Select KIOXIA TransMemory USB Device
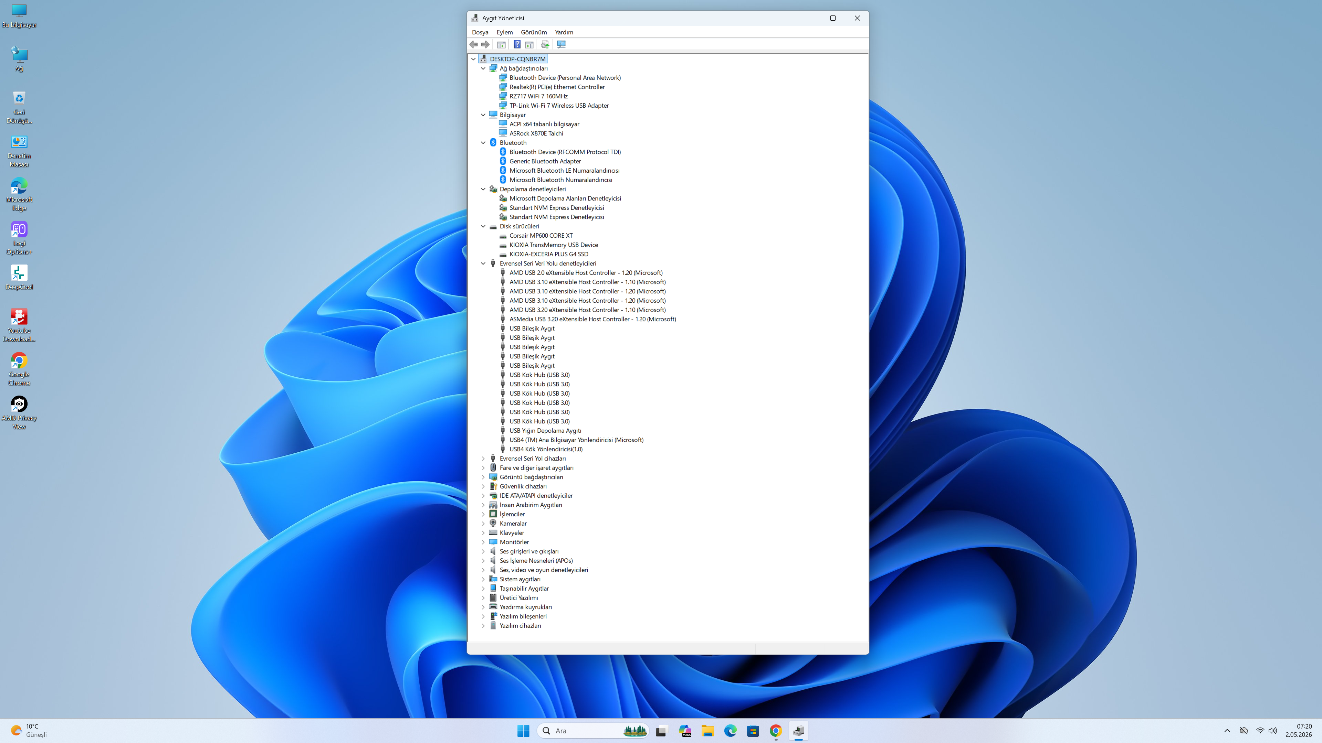Screen dimensions: 1322x743 554,245
